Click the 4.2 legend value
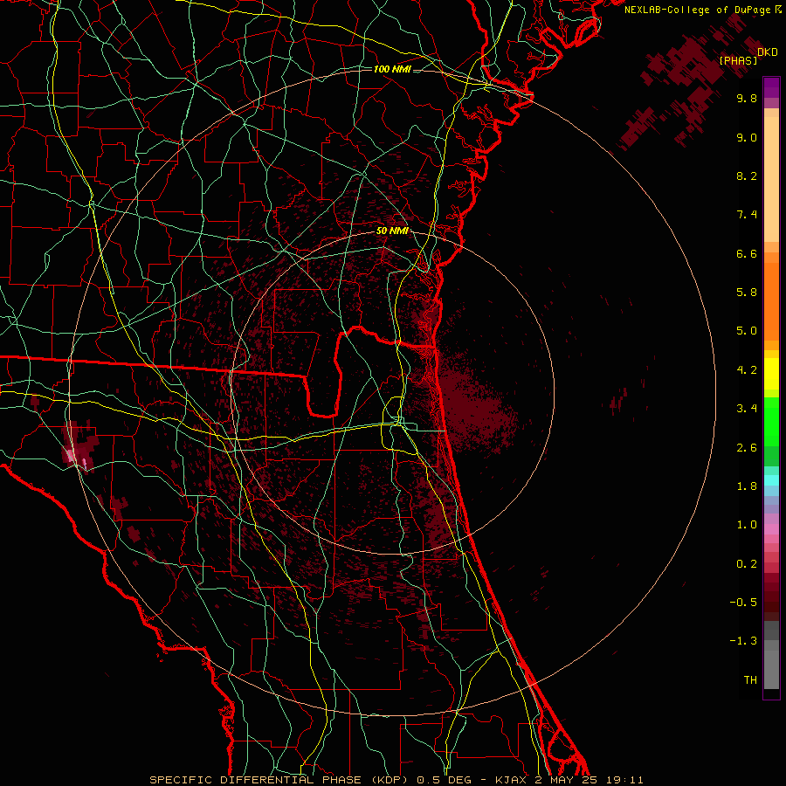 click(747, 370)
